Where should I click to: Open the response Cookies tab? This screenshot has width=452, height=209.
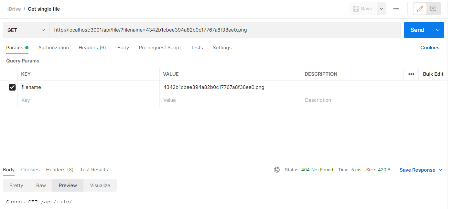click(30, 170)
